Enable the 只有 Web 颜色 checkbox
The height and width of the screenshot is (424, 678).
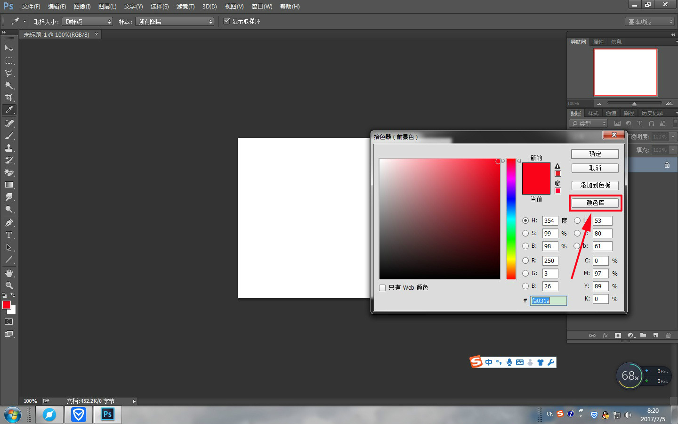(382, 288)
